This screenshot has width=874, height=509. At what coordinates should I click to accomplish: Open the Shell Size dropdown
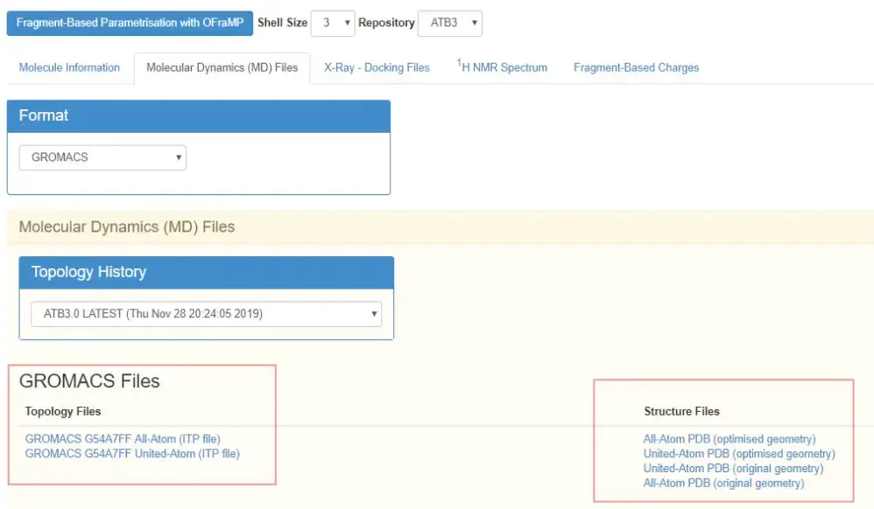pyautogui.click(x=333, y=23)
